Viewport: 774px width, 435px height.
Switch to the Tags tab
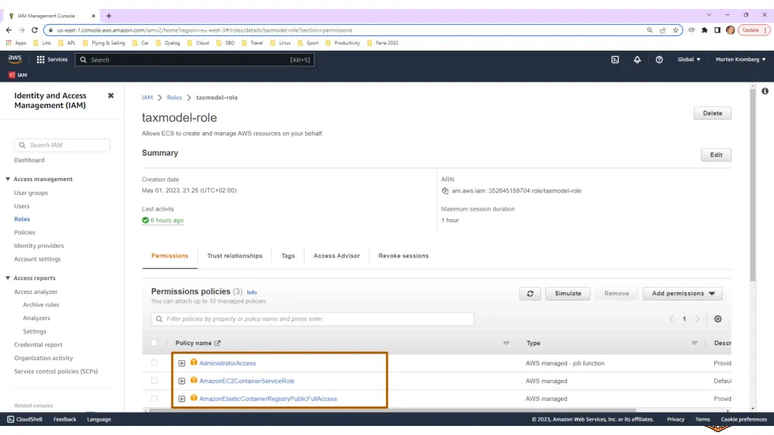click(x=288, y=256)
